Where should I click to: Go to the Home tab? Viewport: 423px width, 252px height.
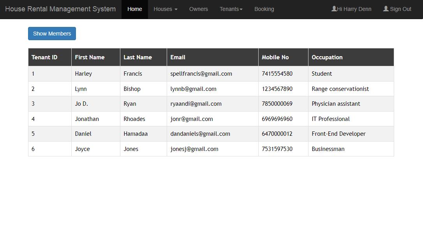(134, 9)
